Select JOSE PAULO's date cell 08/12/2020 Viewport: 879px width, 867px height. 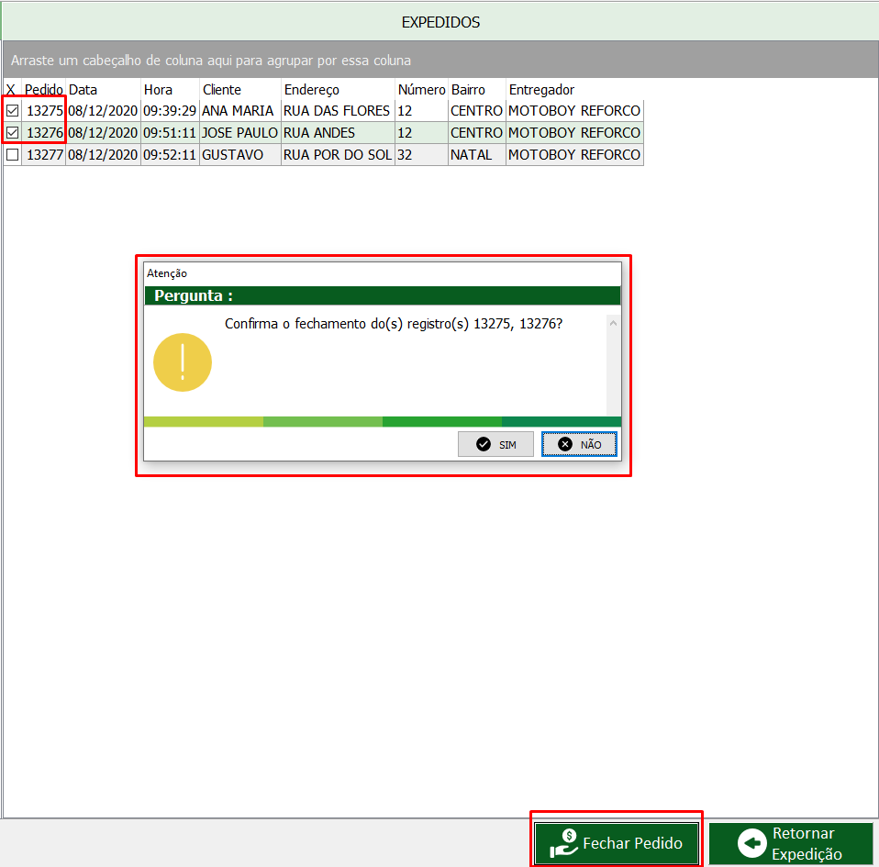103,133
